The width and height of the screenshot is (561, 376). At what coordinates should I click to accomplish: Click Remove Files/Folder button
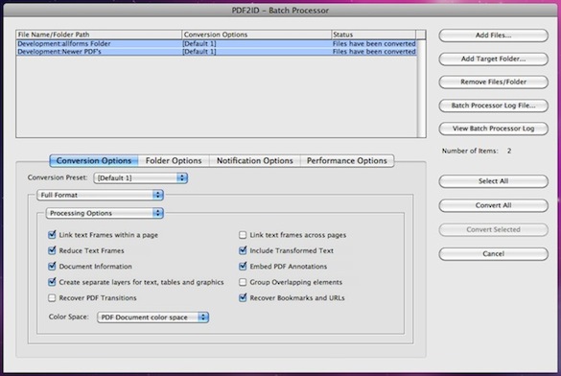pyautogui.click(x=493, y=82)
